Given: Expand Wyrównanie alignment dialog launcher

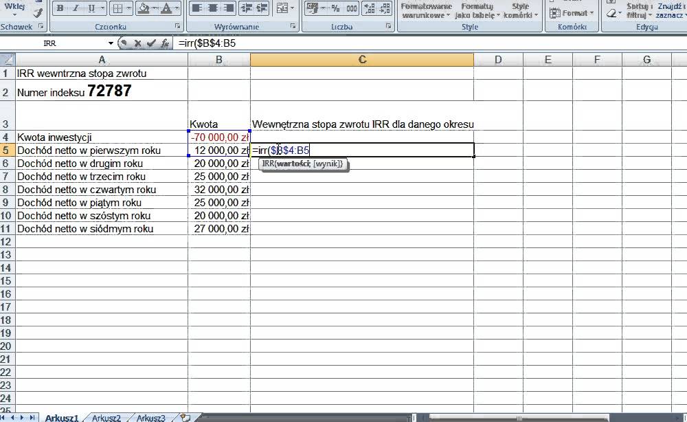Looking at the screenshot, I should (x=293, y=26).
